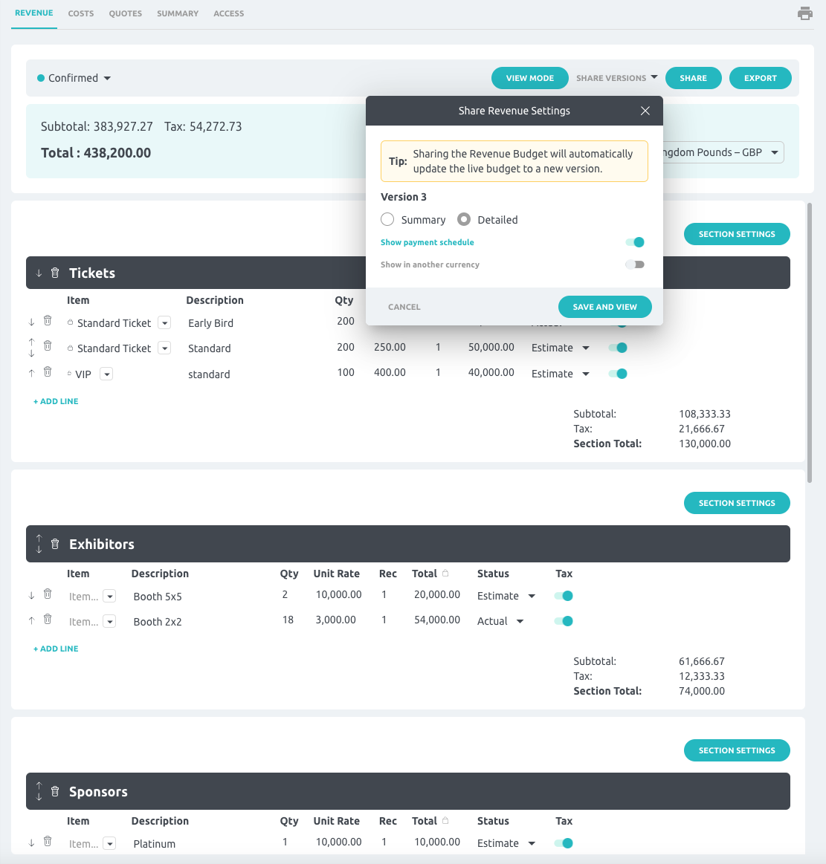Screen dimensions: 826x864
Task: Move the VIP ticket row up
Action: 30,374
